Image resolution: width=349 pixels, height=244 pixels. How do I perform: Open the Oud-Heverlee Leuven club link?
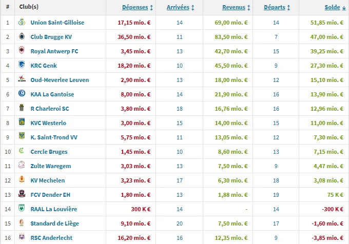60,80
